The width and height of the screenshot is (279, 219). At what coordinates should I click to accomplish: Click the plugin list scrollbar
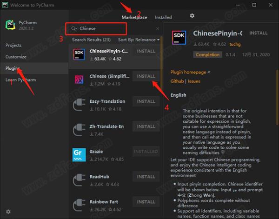[161, 64]
